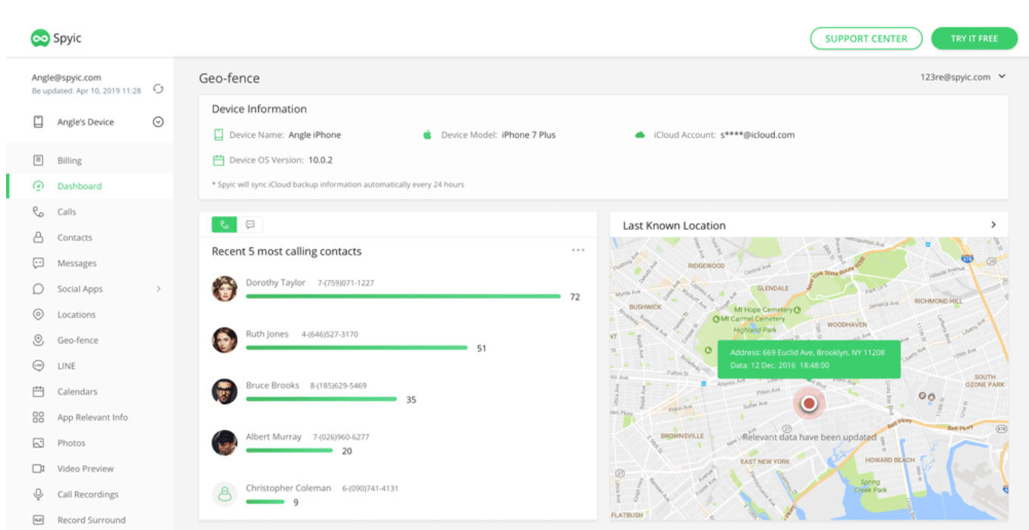Click the Billing sidebar icon
This screenshot has width=1029, height=530.
click(38, 160)
